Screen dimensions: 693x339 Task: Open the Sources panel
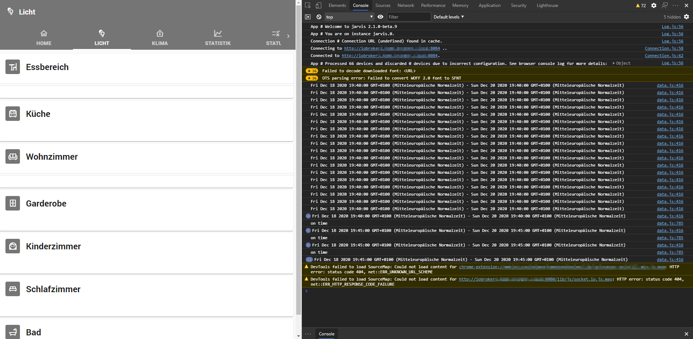(x=383, y=5)
